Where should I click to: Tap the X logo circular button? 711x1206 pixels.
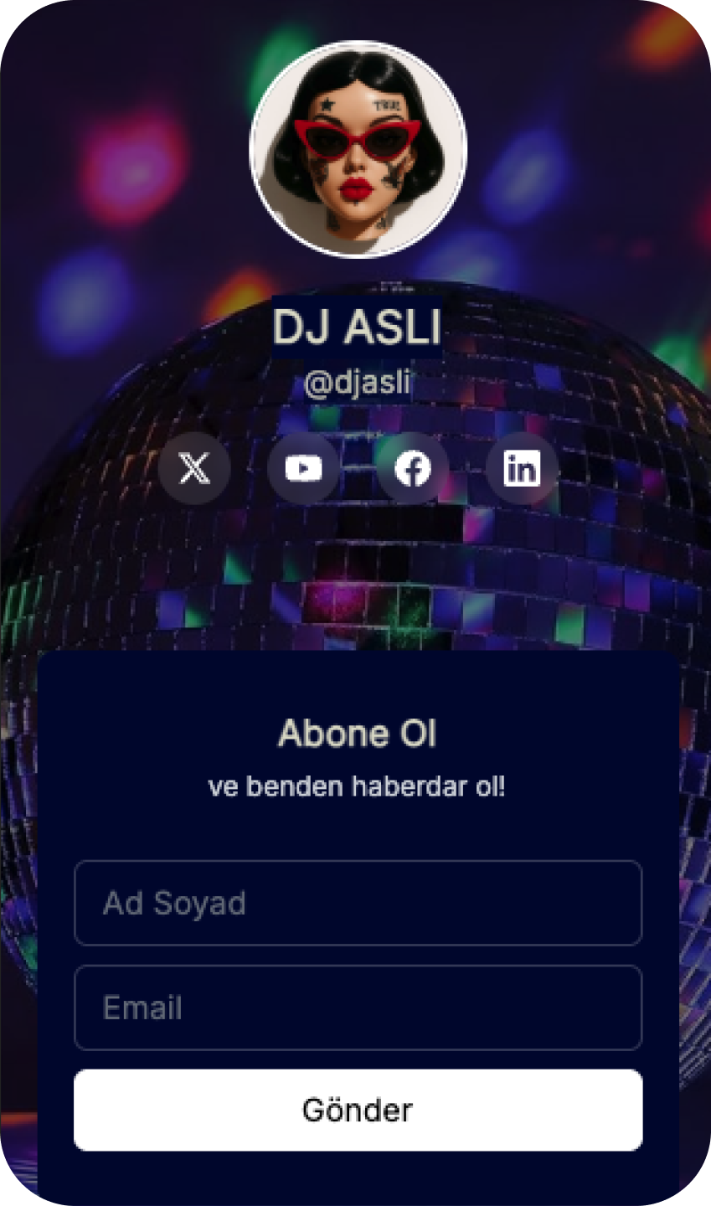click(194, 468)
